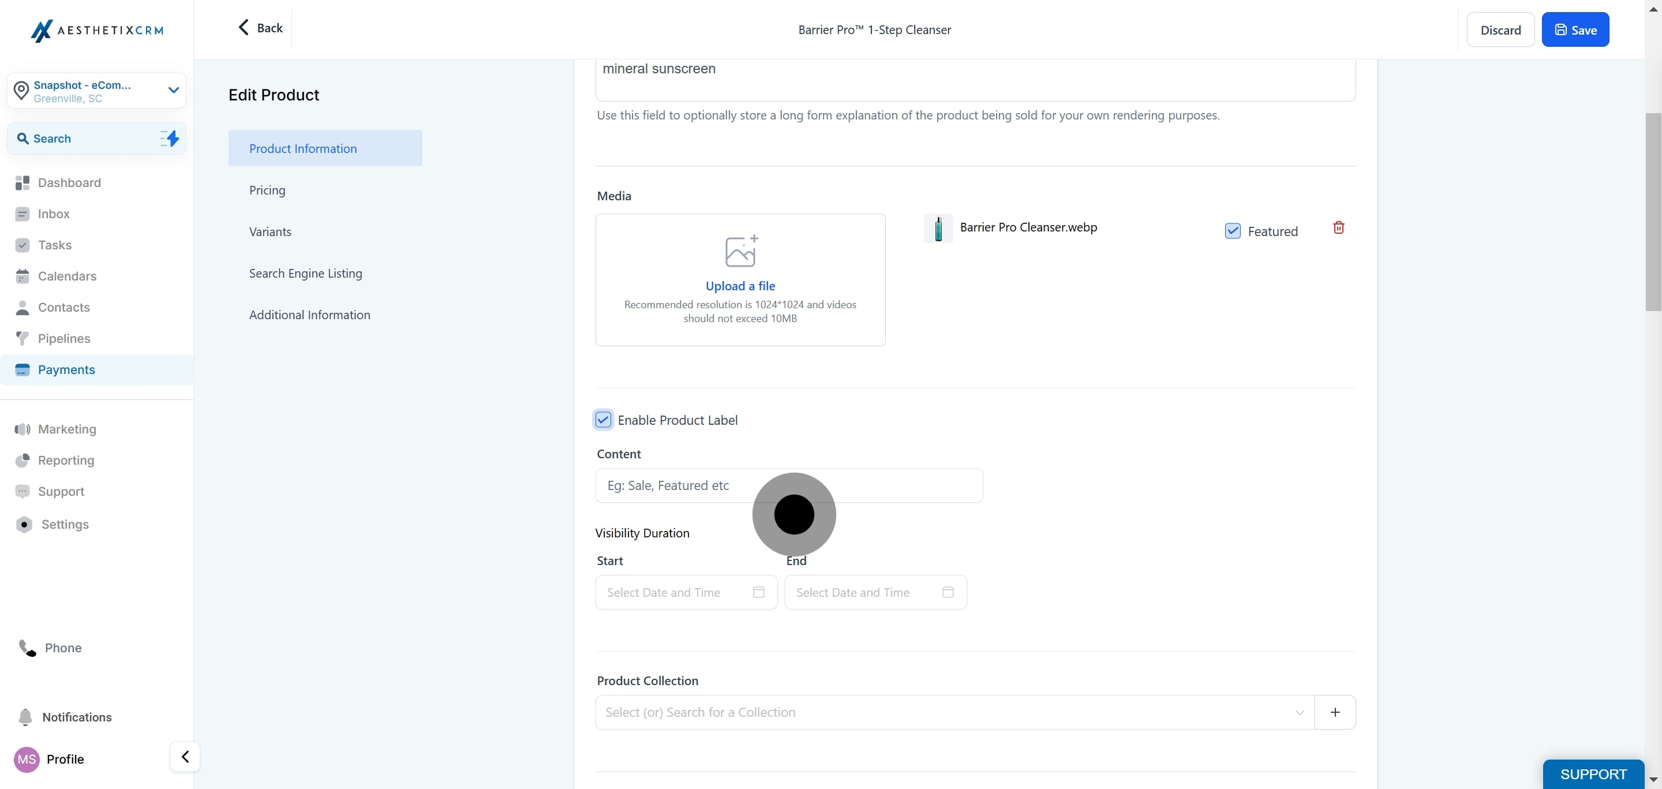Uncheck Enable Product Label
Image resolution: width=1662 pixels, height=789 pixels.
click(x=603, y=420)
